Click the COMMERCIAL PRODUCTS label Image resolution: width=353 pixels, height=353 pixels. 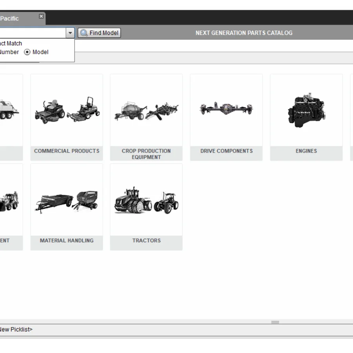pyautogui.click(x=67, y=151)
